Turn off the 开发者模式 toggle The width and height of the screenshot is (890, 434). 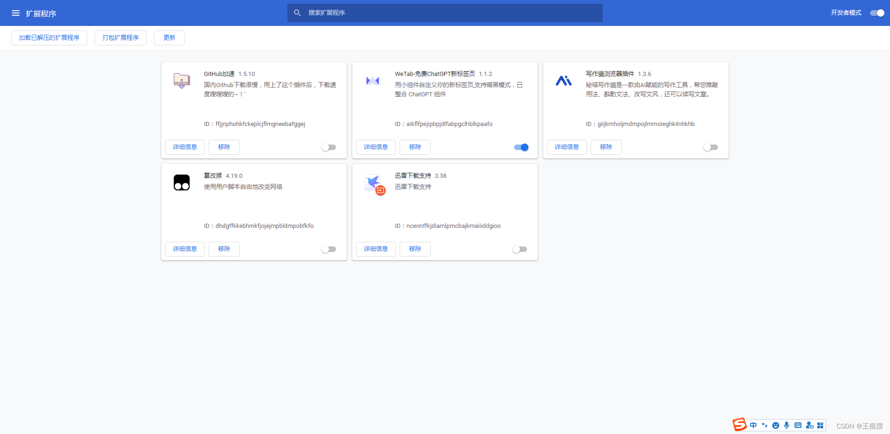coord(877,13)
